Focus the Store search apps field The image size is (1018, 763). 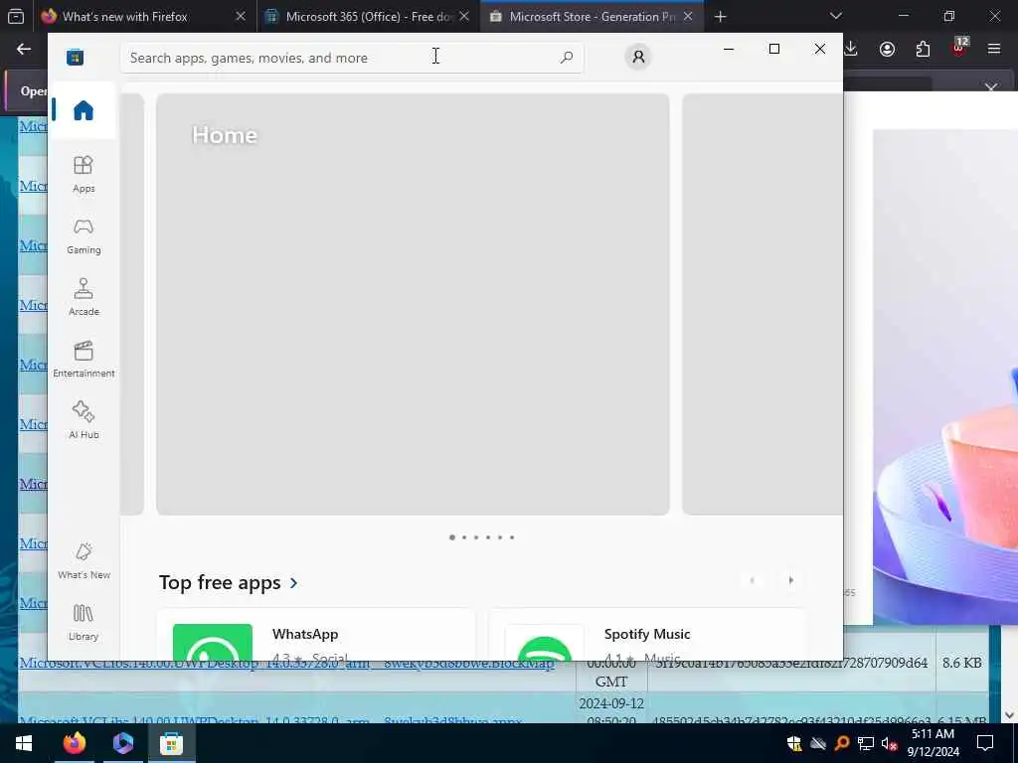[351, 58]
